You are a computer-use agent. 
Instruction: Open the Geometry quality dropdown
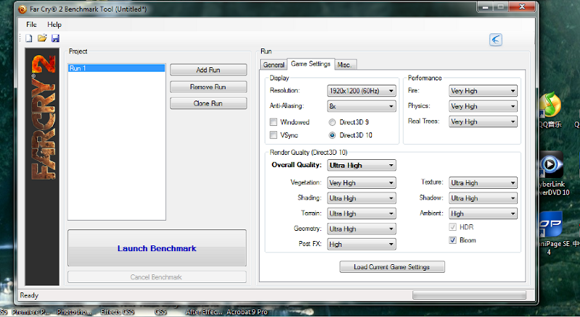361,229
